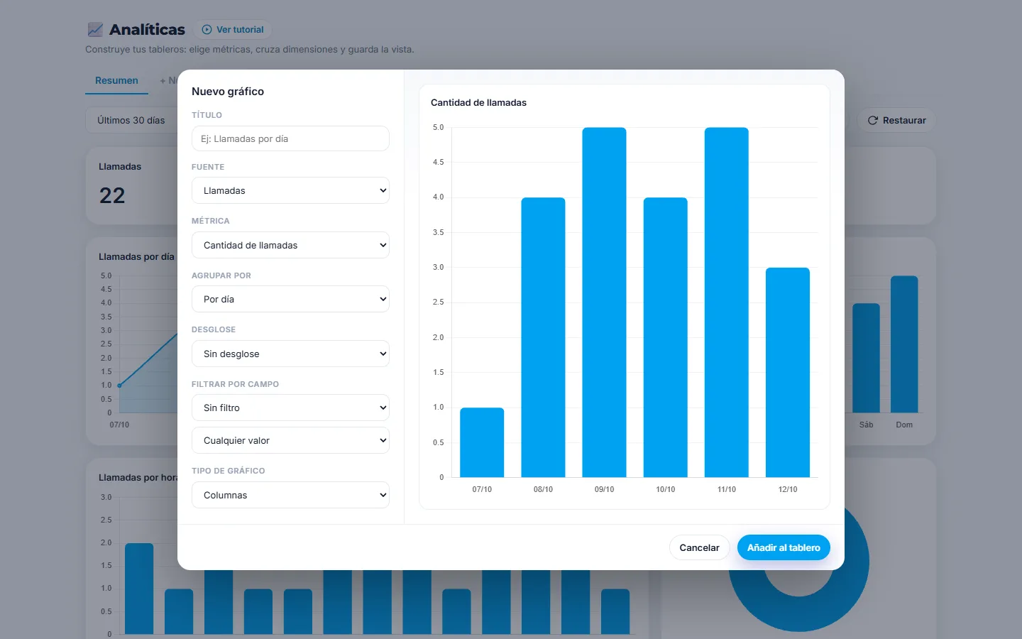Click the Título input field
This screenshot has width=1022, height=639.
coord(290,138)
